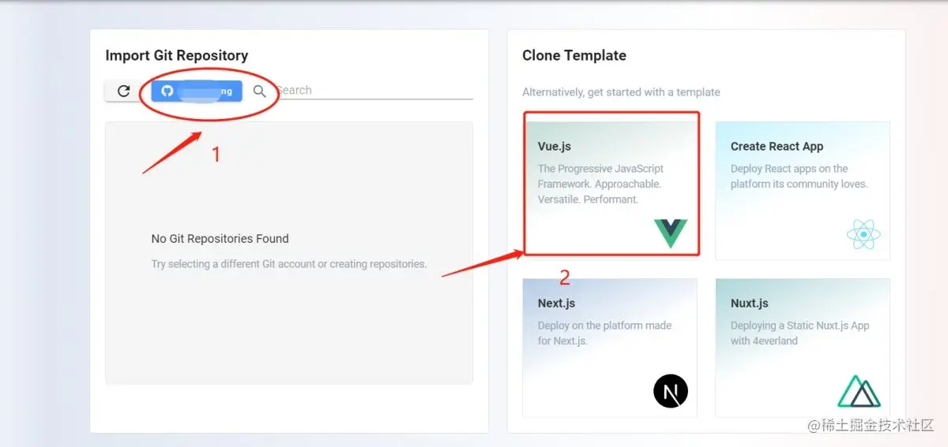This screenshot has height=447, width=948.
Task: Click the GitHub logo in account button
Action: tap(167, 91)
